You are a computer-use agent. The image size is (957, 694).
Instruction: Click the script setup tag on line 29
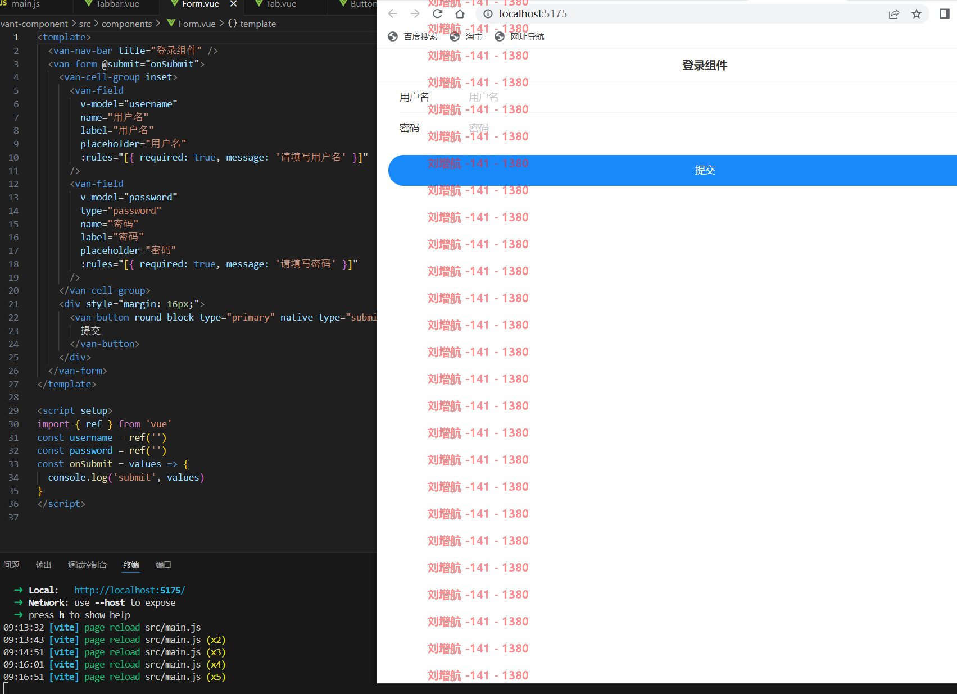pos(75,410)
